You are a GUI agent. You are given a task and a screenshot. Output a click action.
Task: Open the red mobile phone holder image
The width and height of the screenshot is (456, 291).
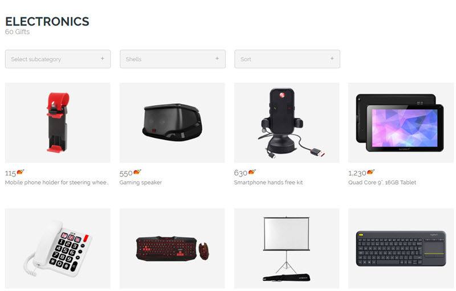[x=58, y=122]
